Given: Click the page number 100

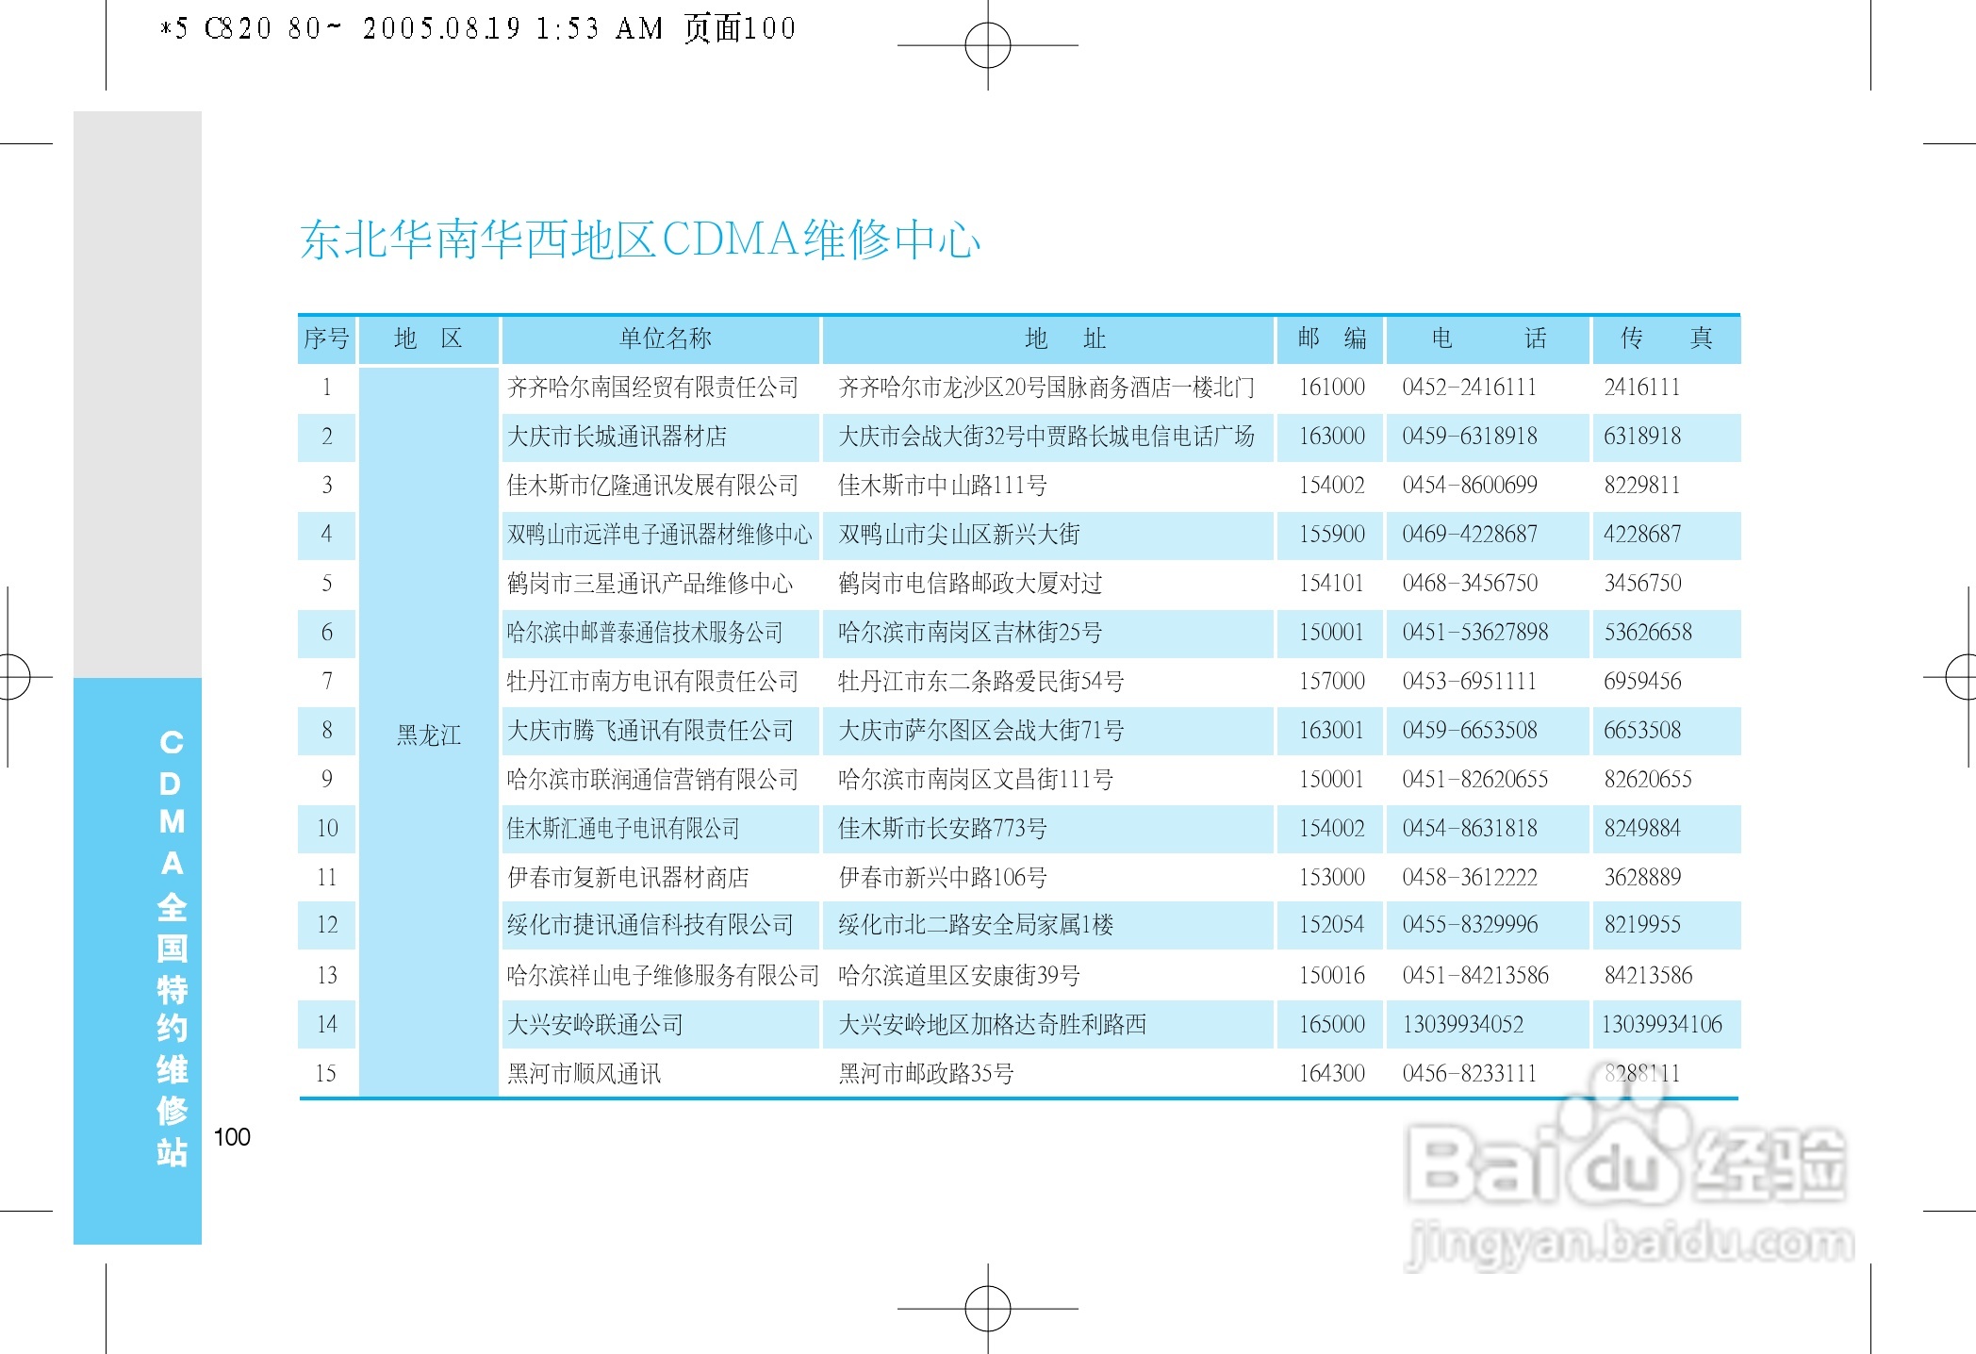Looking at the screenshot, I should (232, 1137).
